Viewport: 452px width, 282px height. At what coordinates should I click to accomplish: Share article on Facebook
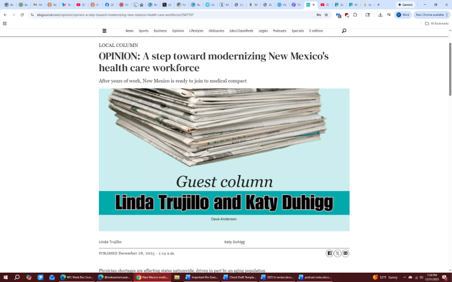coord(330,253)
